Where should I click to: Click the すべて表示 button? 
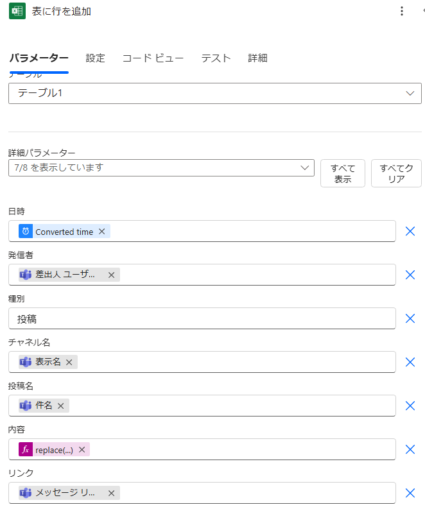tap(343, 173)
